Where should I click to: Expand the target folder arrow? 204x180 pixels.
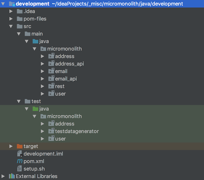click(x=11, y=146)
